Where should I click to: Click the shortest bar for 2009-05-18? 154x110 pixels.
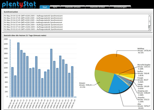42,88
